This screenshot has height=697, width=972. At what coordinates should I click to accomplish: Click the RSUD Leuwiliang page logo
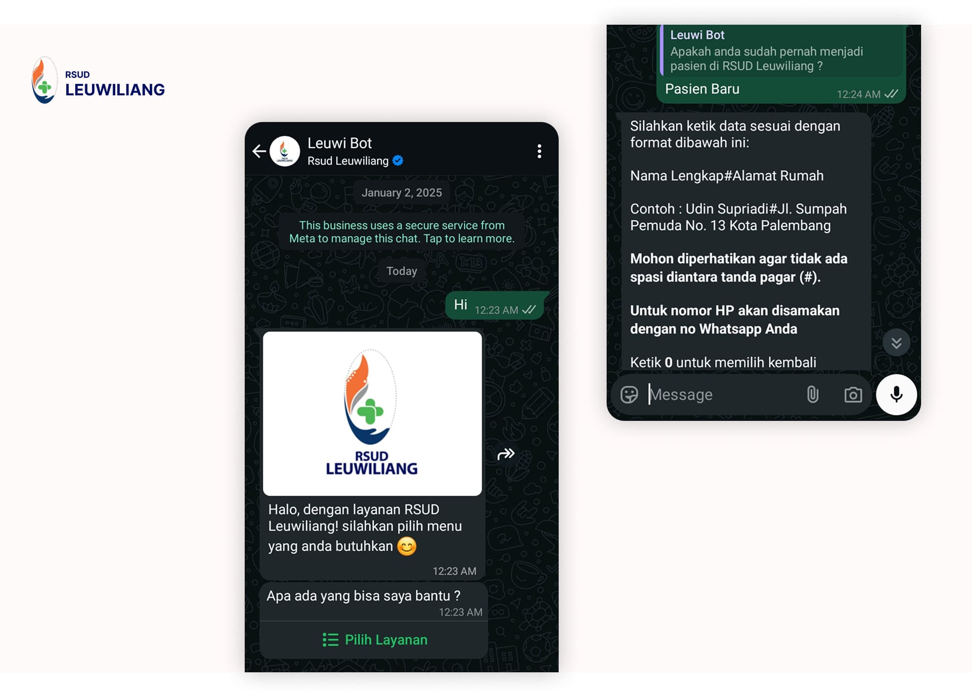point(98,80)
